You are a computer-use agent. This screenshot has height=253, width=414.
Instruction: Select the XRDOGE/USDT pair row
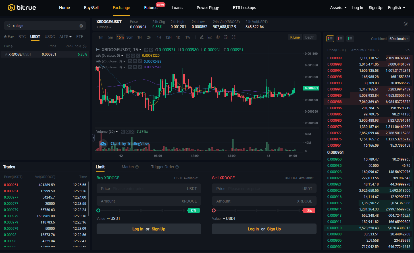point(45,54)
